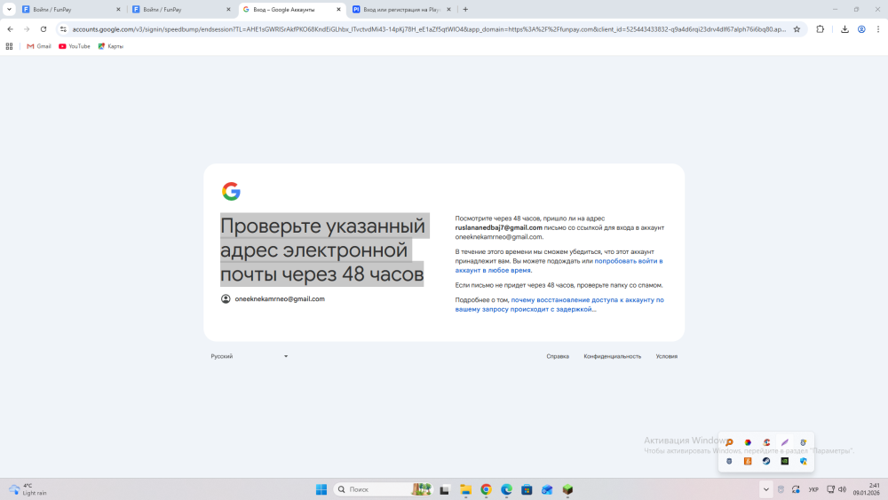Click the taskbar Поиск search box
Screen dimensions: 888x500
coord(384,489)
